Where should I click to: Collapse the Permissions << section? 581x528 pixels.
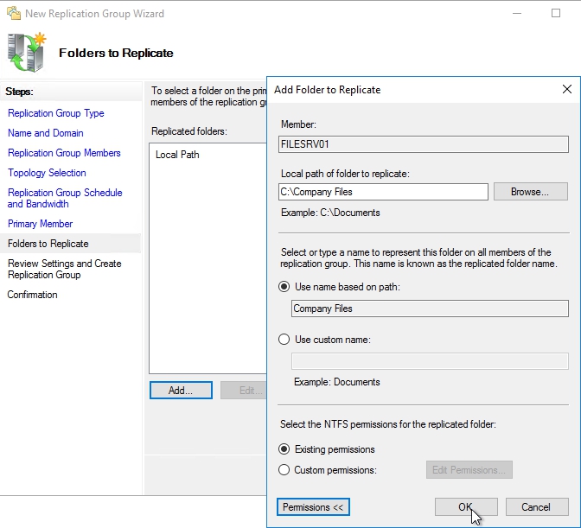[x=313, y=507]
